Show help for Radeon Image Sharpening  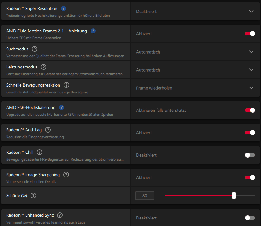(66, 175)
